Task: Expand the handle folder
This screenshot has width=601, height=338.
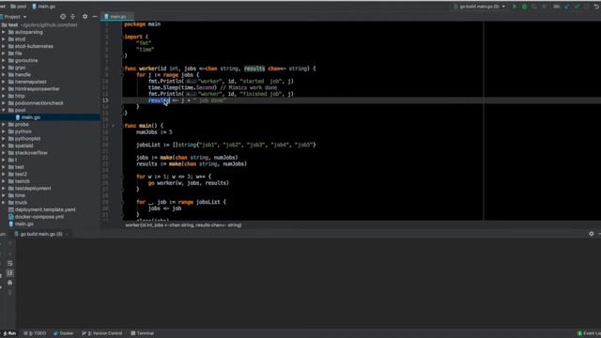Action: tap(4, 75)
